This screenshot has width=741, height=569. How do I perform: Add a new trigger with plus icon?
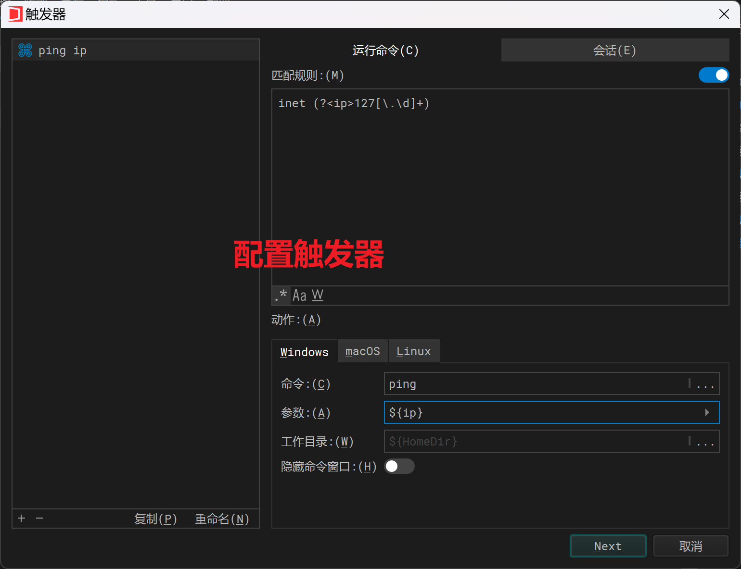pos(21,518)
